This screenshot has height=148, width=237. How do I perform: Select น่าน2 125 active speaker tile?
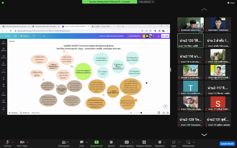(x=191, y=40)
